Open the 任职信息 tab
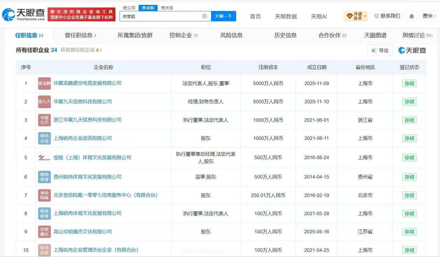 click(29, 35)
